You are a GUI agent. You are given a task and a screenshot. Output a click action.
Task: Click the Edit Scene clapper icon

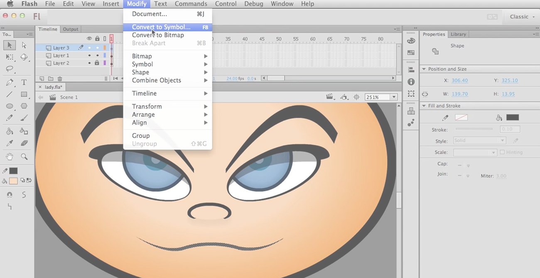330,97
